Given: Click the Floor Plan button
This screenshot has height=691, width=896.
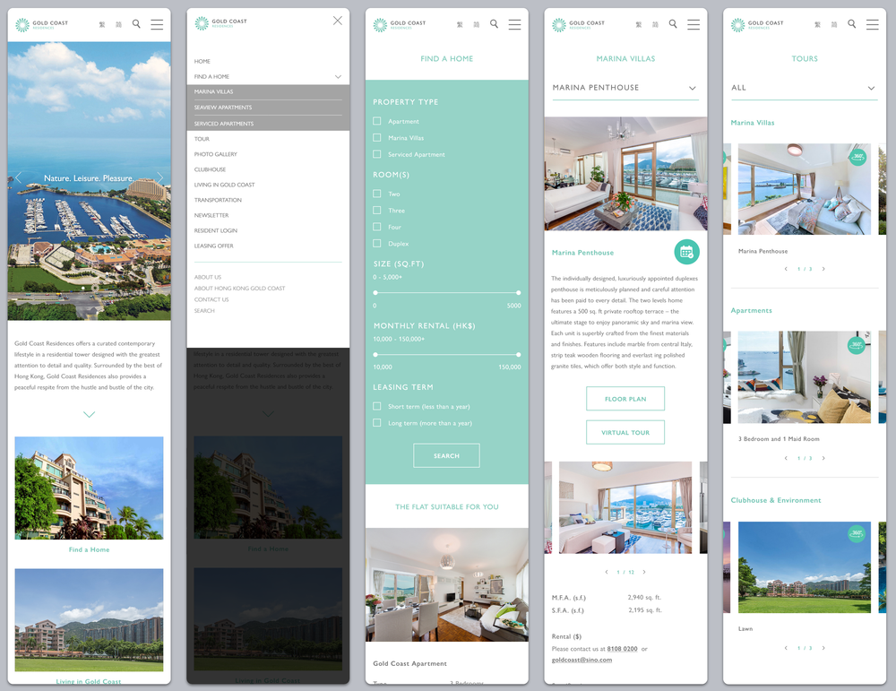Looking at the screenshot, I should coord(625,398).
